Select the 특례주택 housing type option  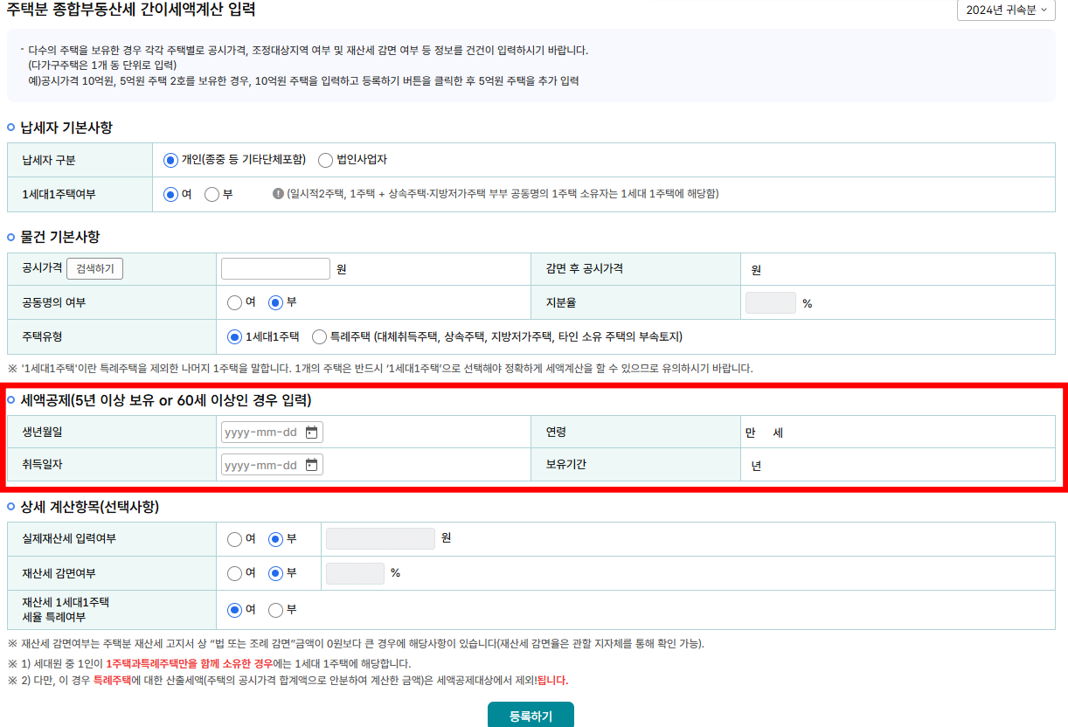point(320,336)
